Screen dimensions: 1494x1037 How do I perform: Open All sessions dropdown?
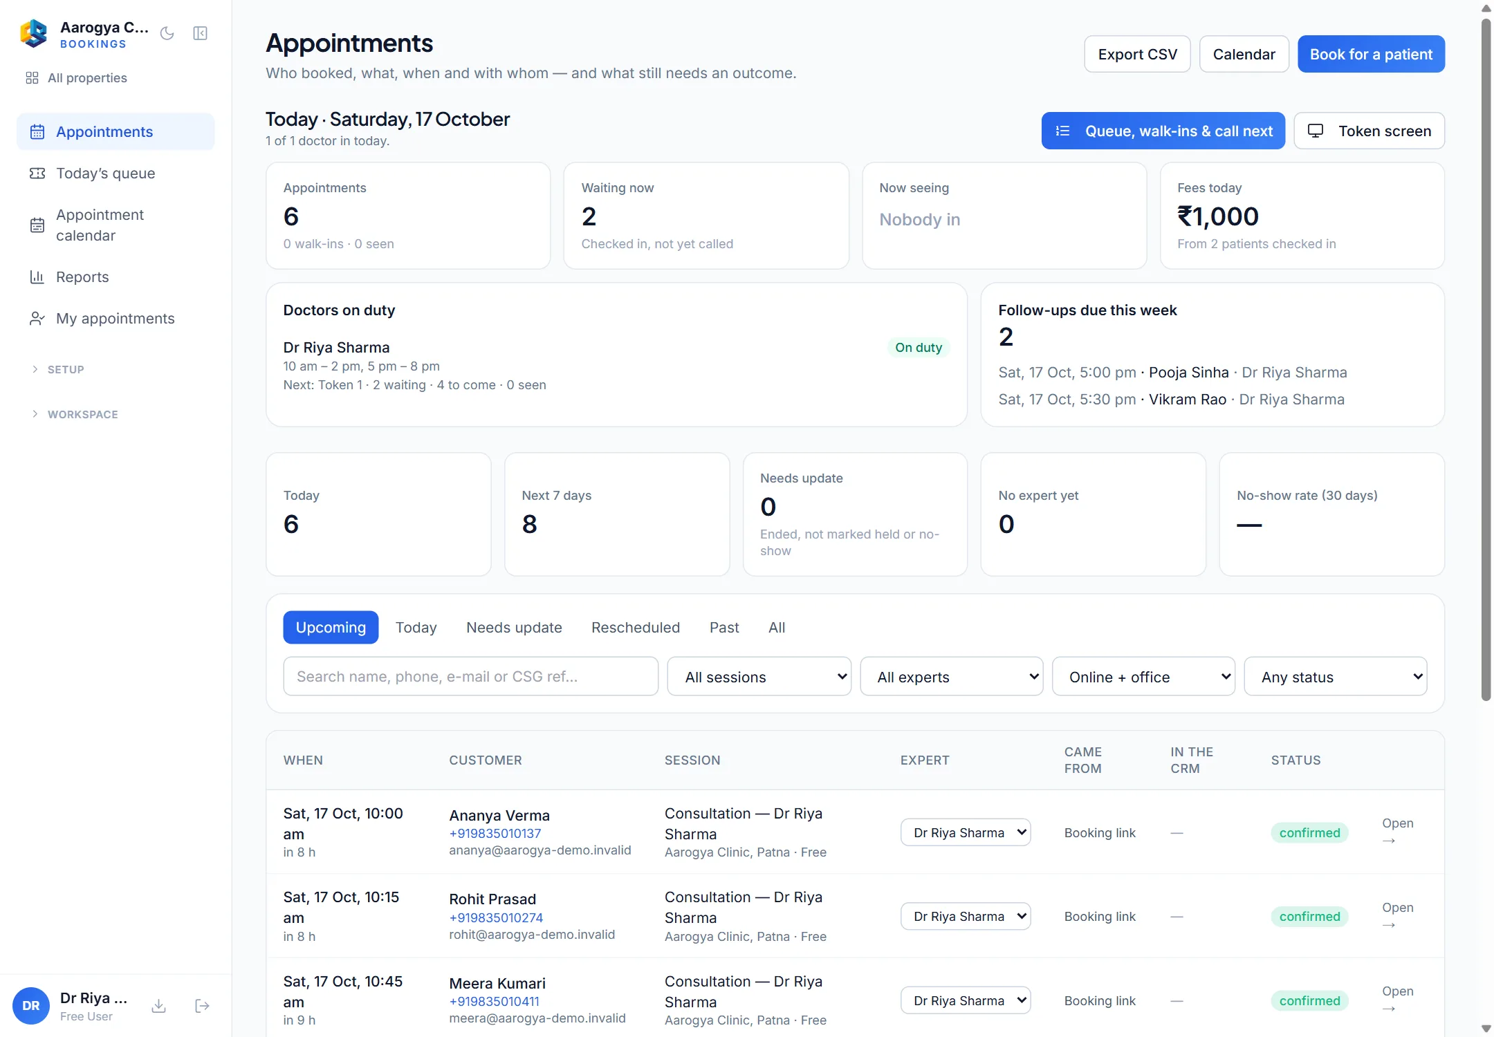(x=759, y=676)
